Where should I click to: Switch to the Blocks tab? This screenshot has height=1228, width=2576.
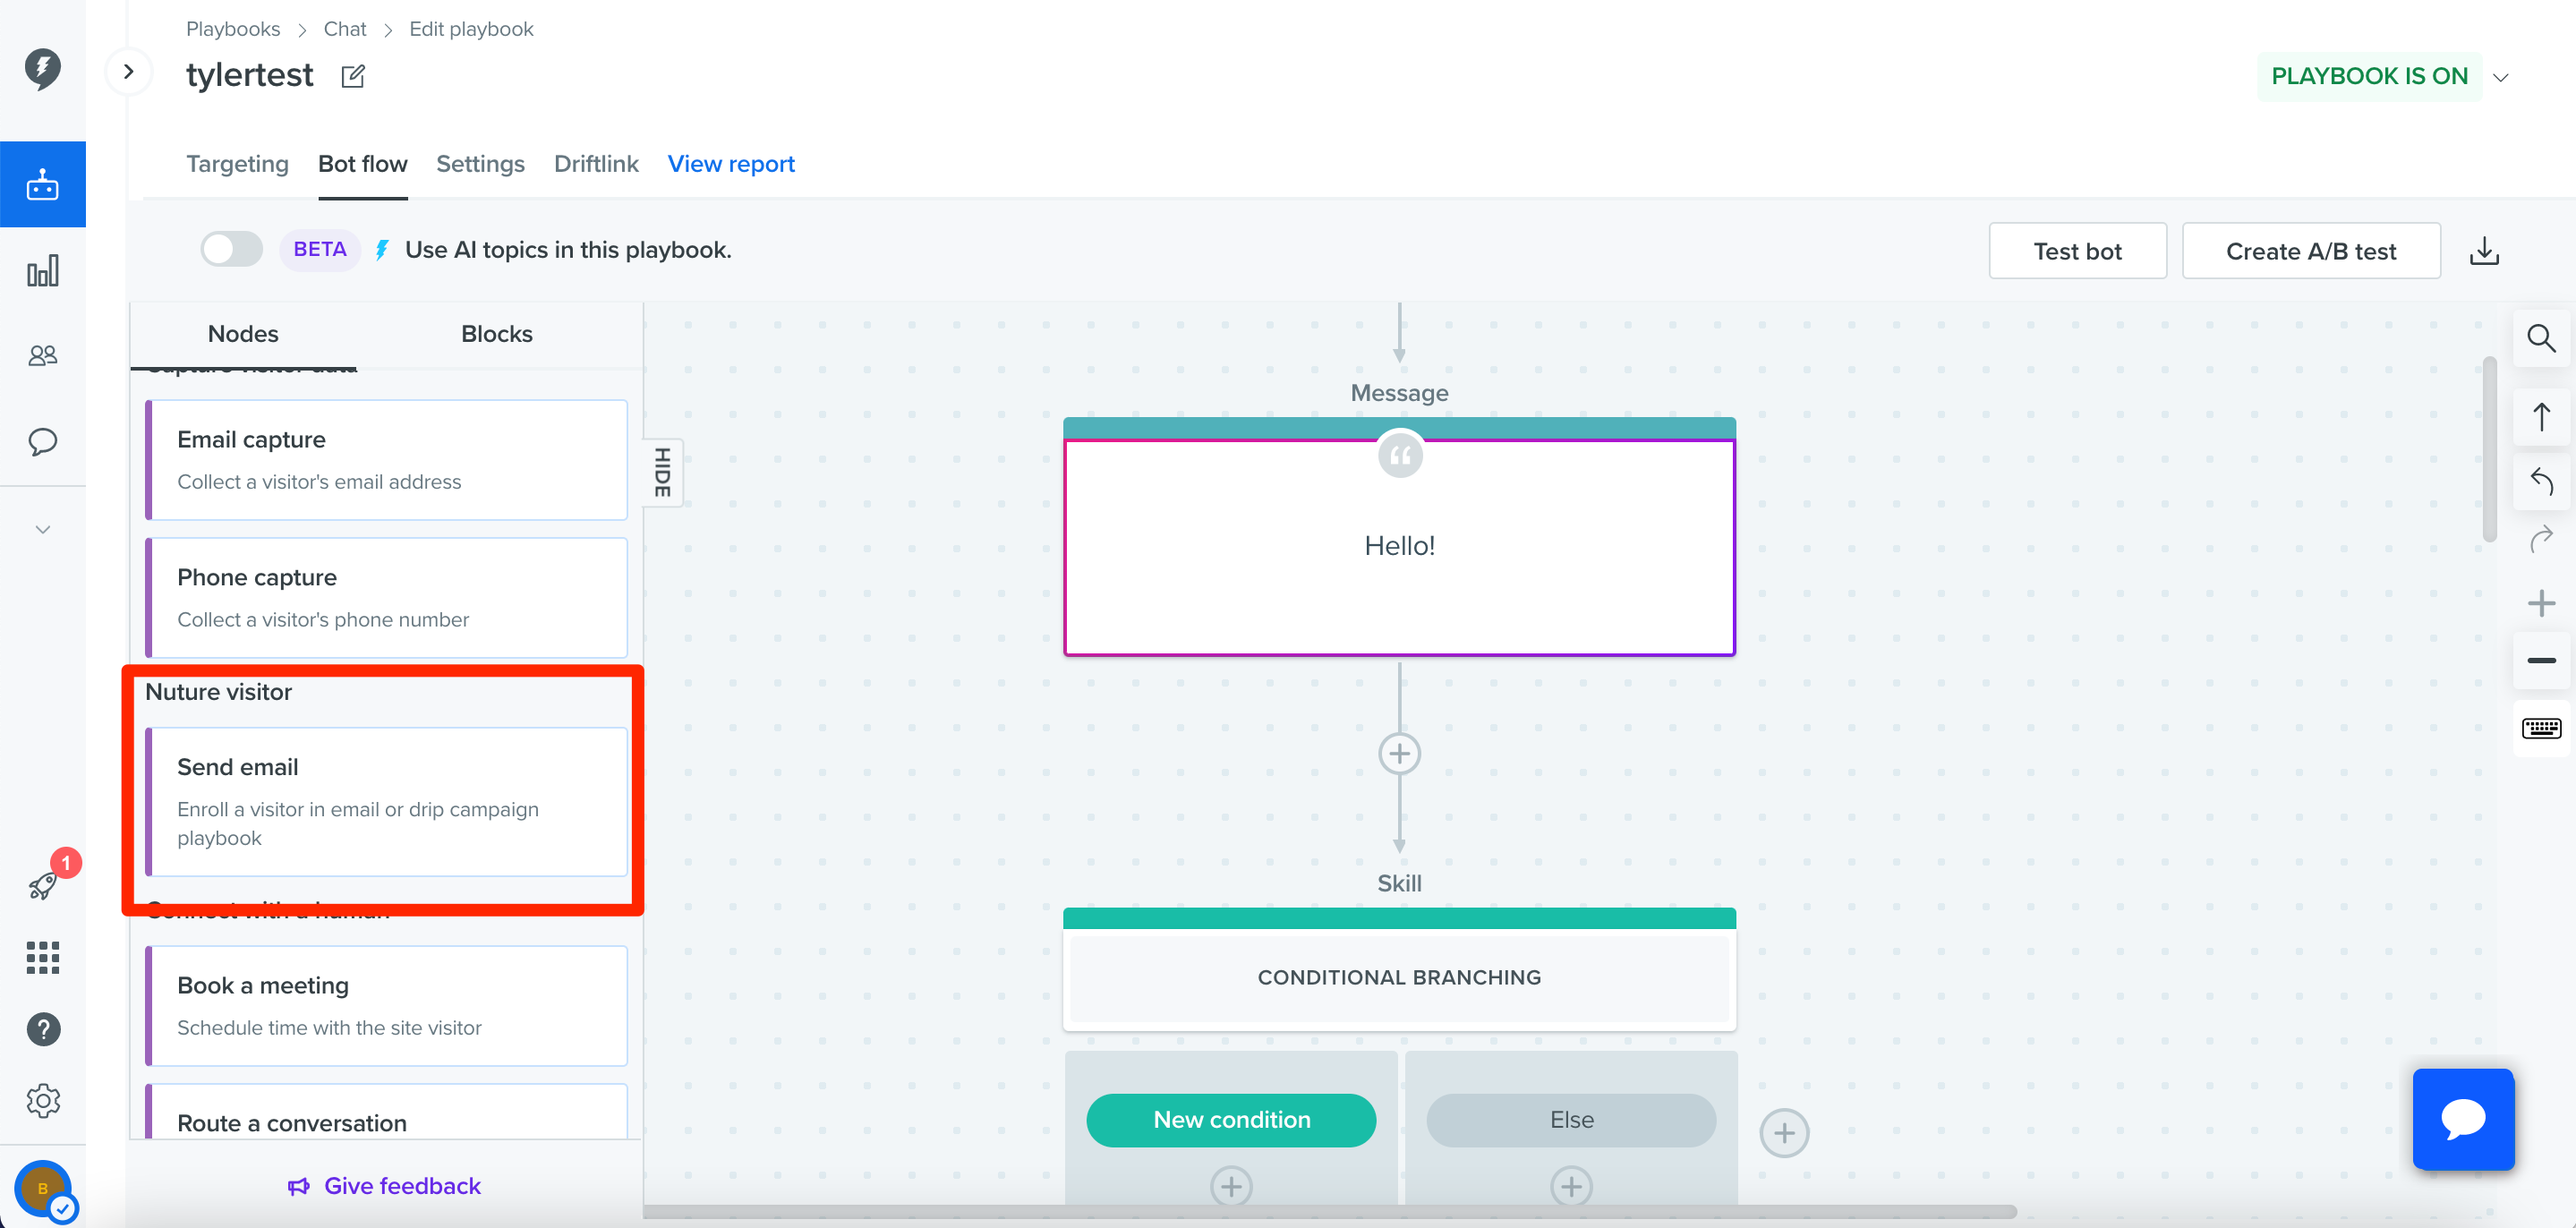pos(496,334)
